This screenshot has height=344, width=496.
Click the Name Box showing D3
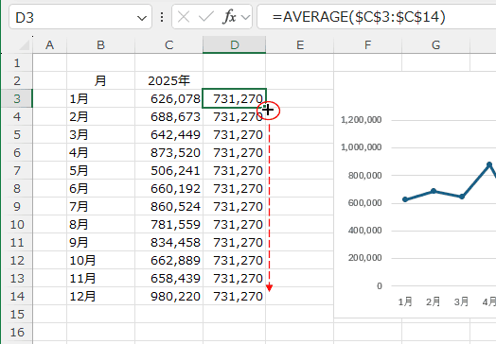(80, 17)
